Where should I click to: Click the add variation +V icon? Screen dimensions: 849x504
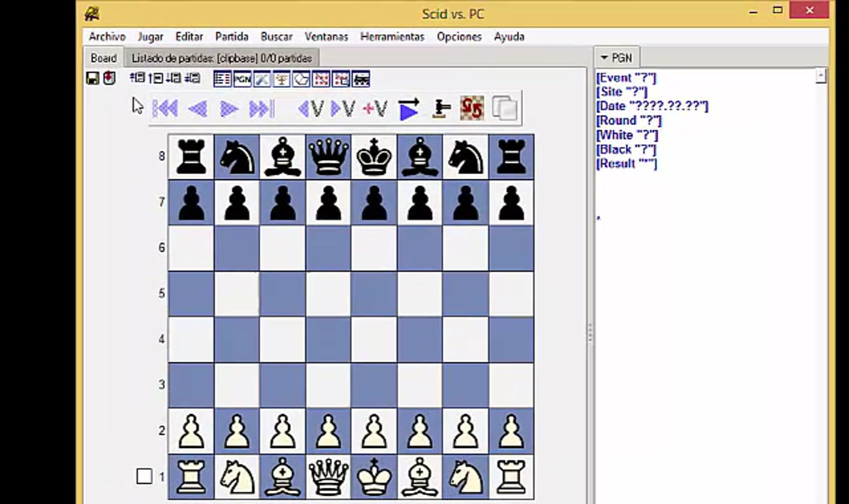click(375, 109)
